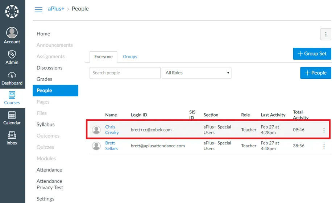Screen dimensions: 332x203
Task: Open Announcements in course menu
Action: coord(55,45)
